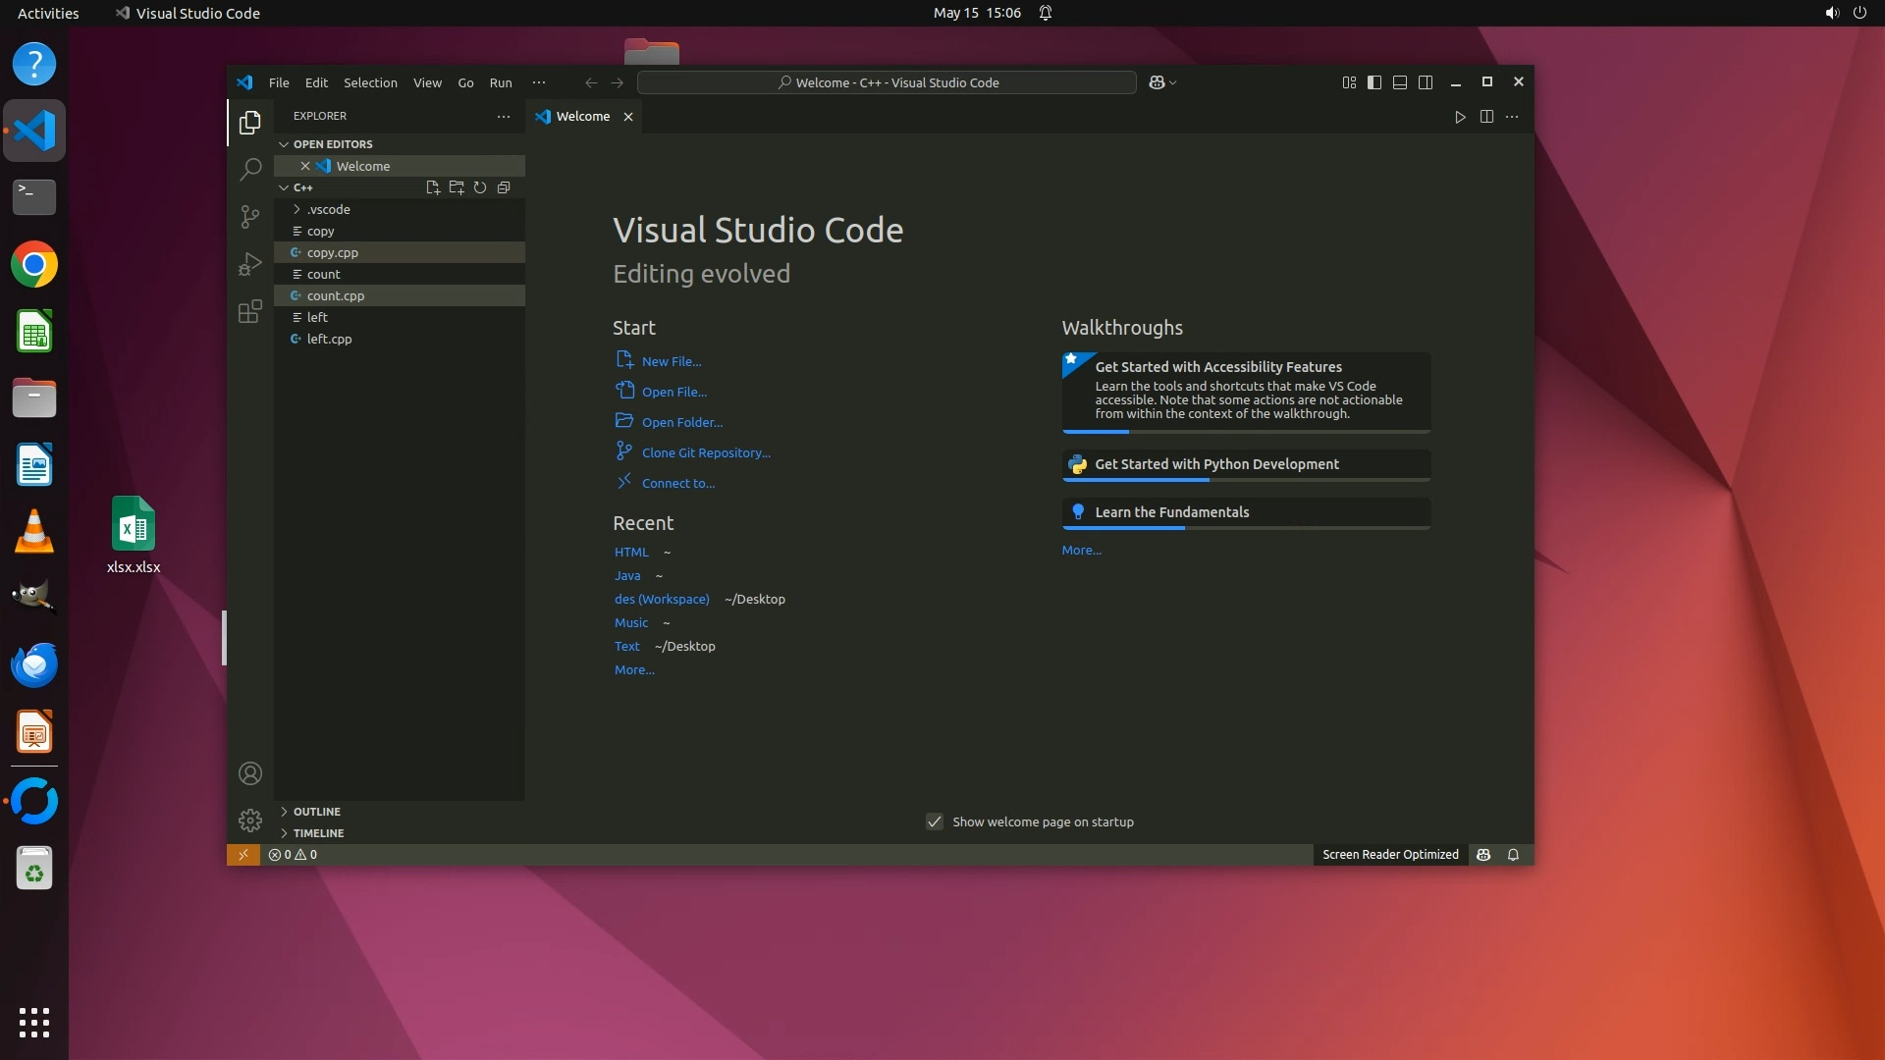Expand the .vscode folder
This screenshot has height=1060, width=1885.
pyautogui.click(x=328, y=209)
